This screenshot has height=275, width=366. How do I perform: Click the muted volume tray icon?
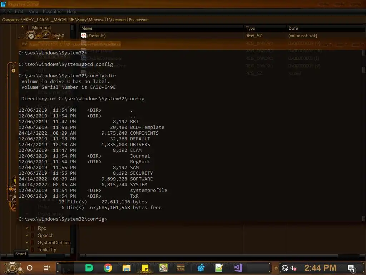pos(293,268)
